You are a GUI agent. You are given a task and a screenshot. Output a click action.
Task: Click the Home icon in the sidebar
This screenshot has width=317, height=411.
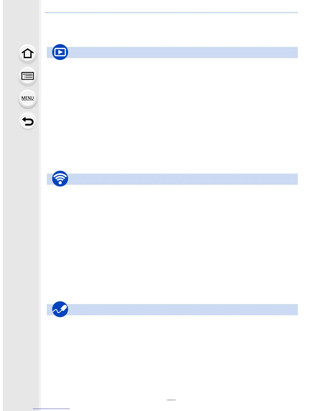tap(27, 54)
